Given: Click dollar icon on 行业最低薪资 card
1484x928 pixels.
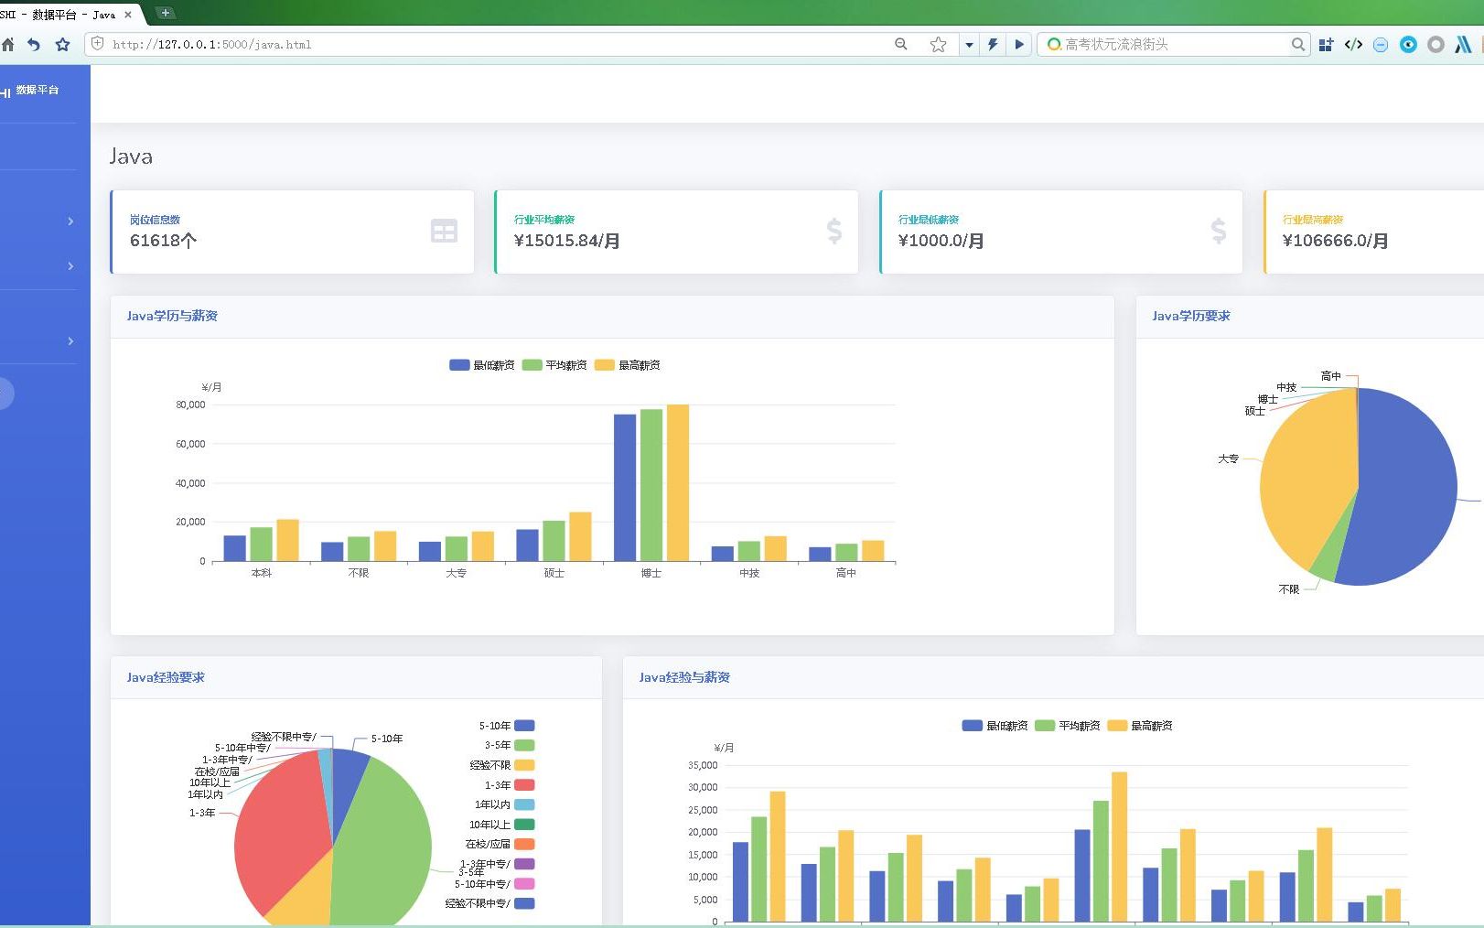Looking at the screenshot, I should coord(1219,231).
